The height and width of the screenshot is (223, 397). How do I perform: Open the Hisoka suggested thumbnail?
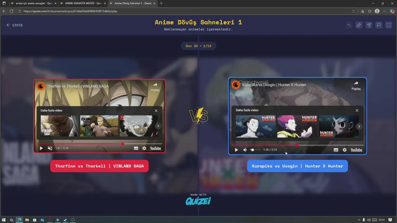(297, 126)
